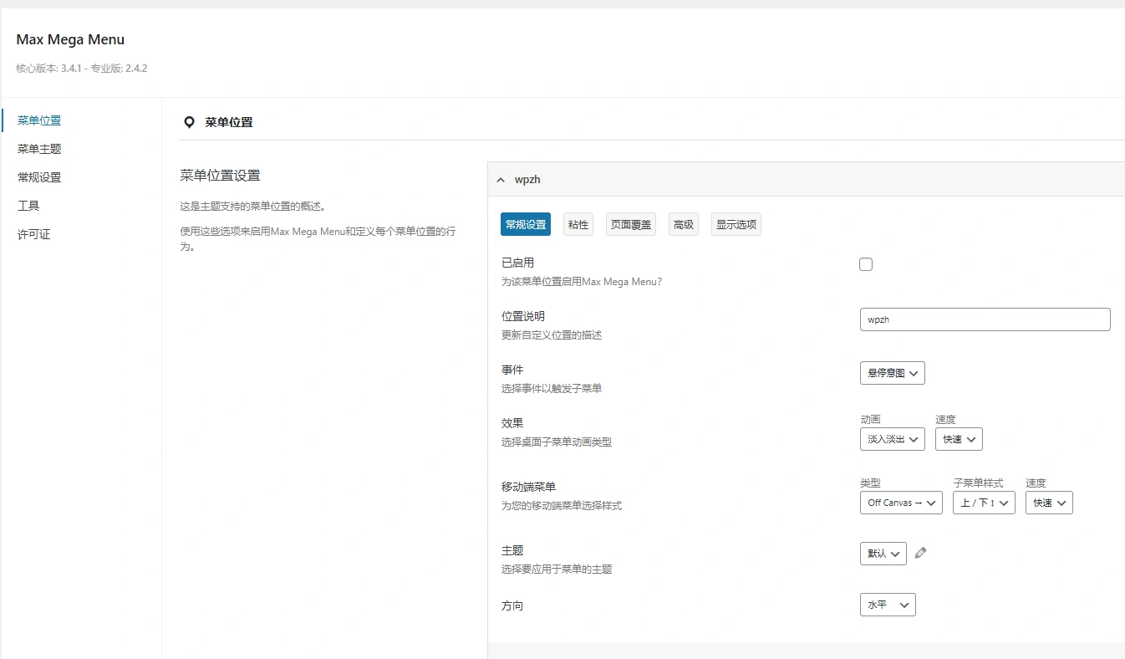This screenshot has width=1125, height=659.
Task: Open the mobile menu 类型 dropdown showing Off Canvas
Action: click(x=900, y=502)
